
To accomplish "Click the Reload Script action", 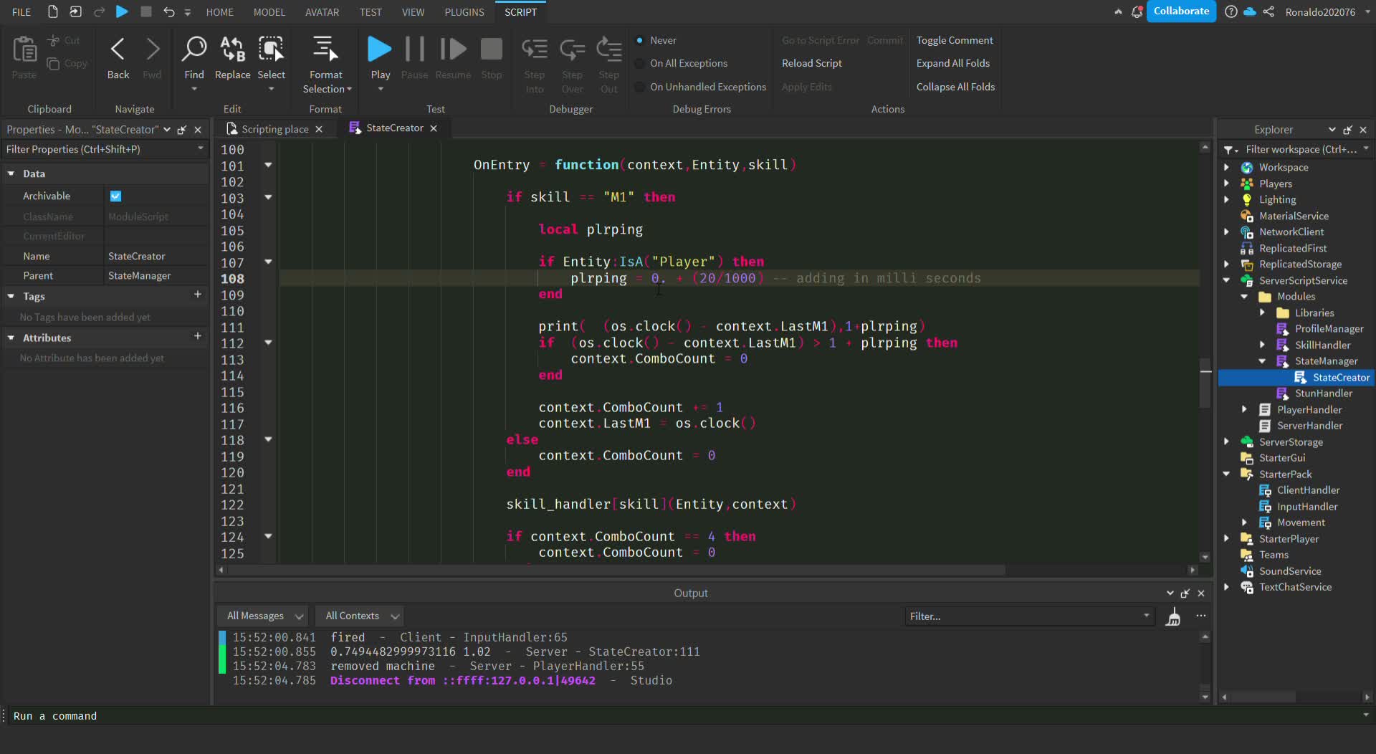I will 811,63.
